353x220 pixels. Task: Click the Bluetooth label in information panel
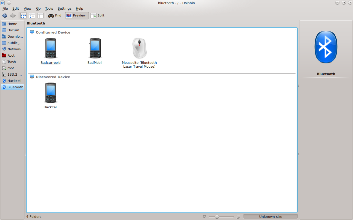pos(326,74)
